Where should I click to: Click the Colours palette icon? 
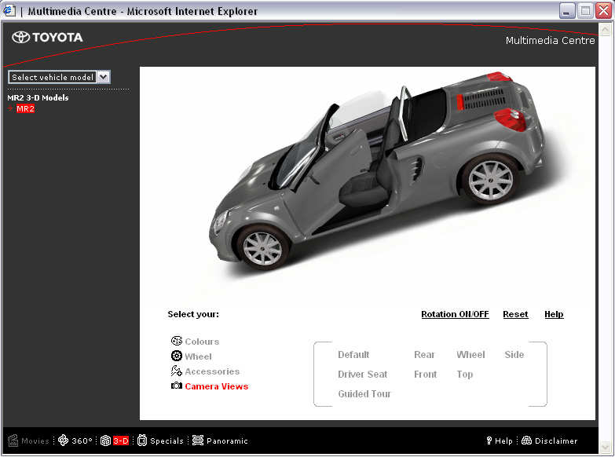[177, 341]
